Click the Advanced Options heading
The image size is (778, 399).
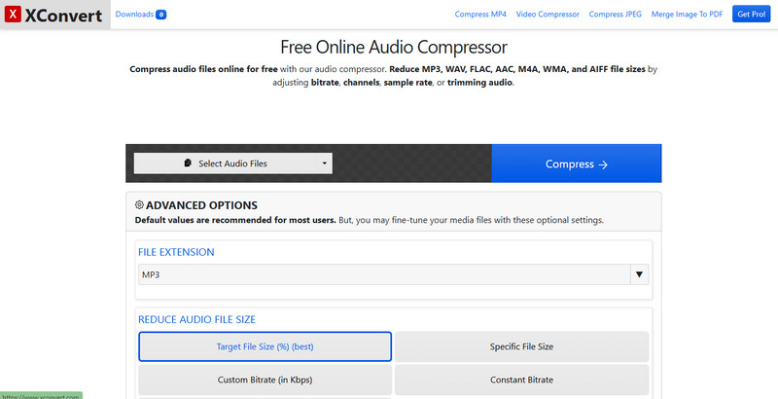pyautogui.click(x=201, y=205)
